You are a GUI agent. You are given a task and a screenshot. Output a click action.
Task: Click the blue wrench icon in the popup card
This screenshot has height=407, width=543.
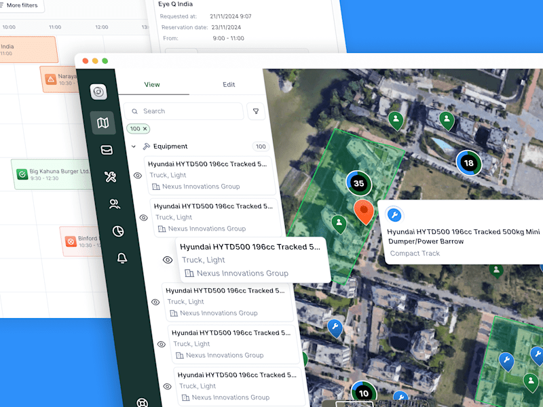394,215
